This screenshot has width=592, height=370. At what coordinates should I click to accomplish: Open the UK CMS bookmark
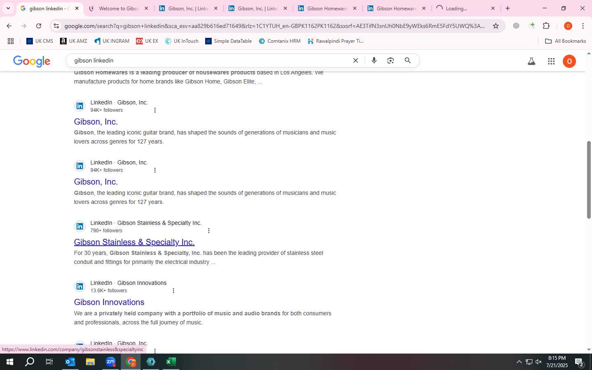point(40,41)
